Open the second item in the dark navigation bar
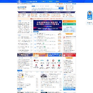 (34, 12)
